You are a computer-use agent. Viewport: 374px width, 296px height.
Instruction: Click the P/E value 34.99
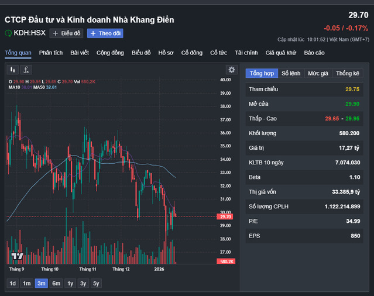tap(354, 221)
